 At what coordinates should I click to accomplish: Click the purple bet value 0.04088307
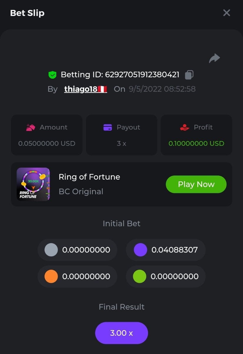pyautogui.click(x=174, y=250)
